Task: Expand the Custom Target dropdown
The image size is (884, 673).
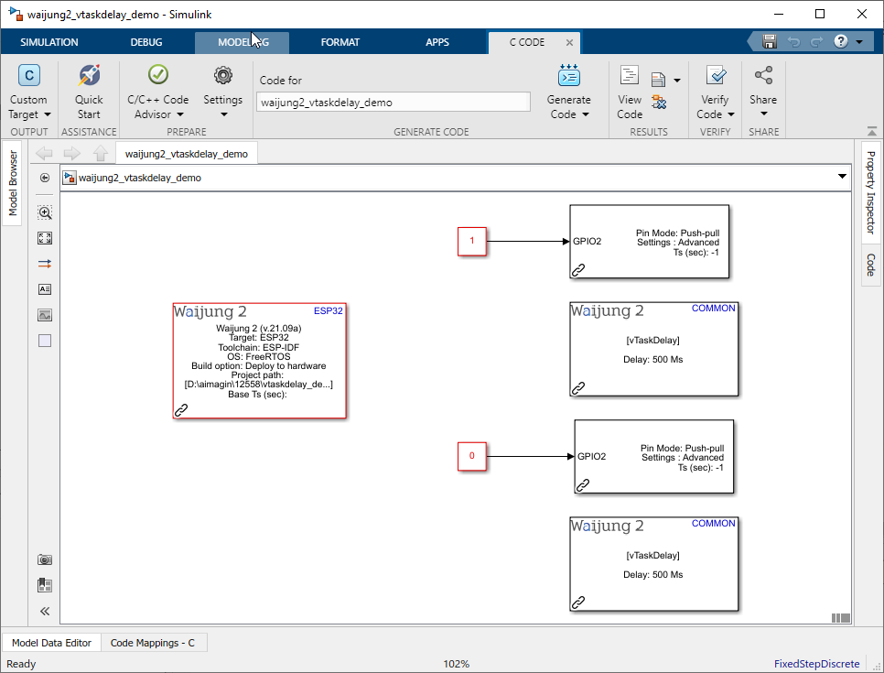Action: (47, 115)
